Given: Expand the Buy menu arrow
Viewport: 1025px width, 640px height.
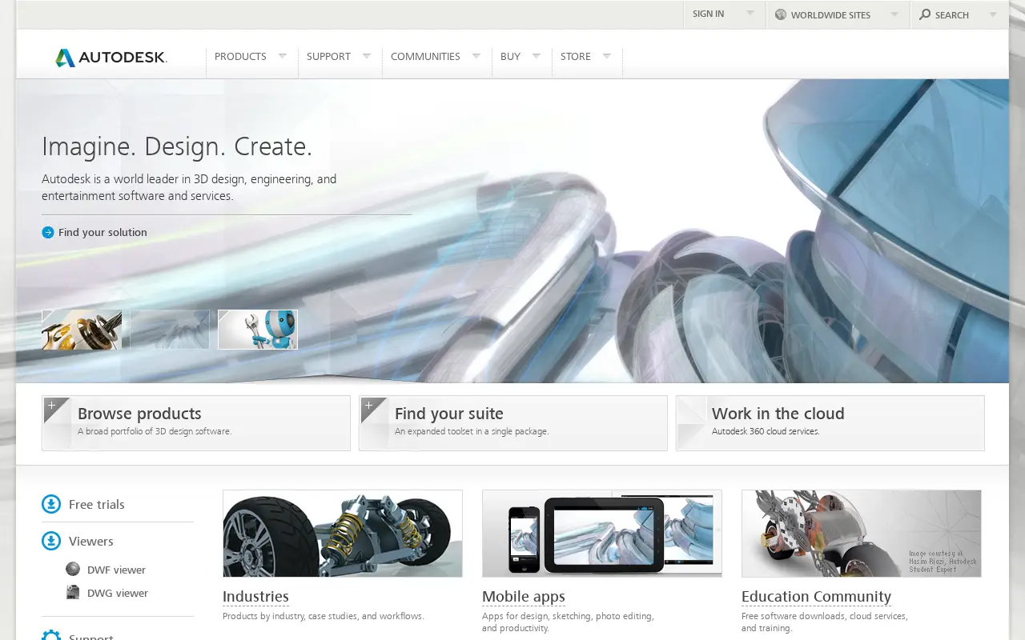Looking at the screenshot, I should point(537,56).
